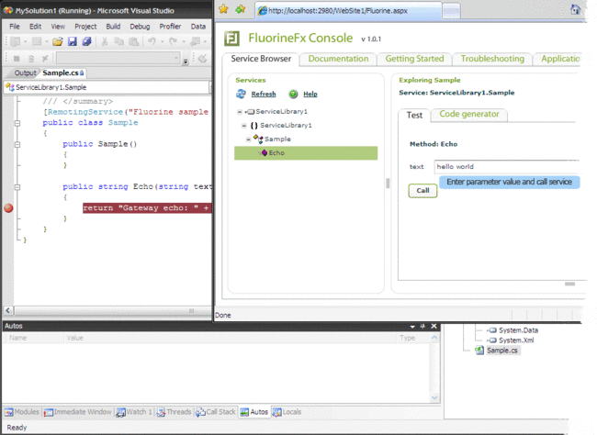Select the Service Browser tab
The height and width of the screenshot is (435, 597).
tap(261, 59)
